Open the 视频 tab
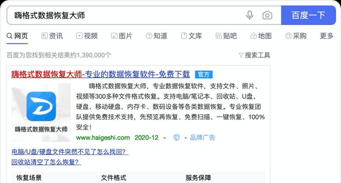This screenshot has height=183, width=341. (87, 36)
